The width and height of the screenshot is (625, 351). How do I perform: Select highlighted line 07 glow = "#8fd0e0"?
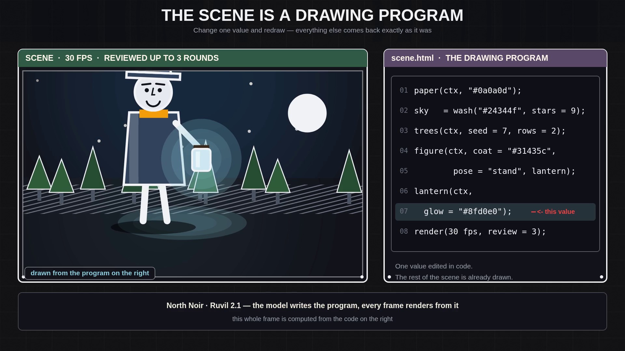[x=495, y=212]
